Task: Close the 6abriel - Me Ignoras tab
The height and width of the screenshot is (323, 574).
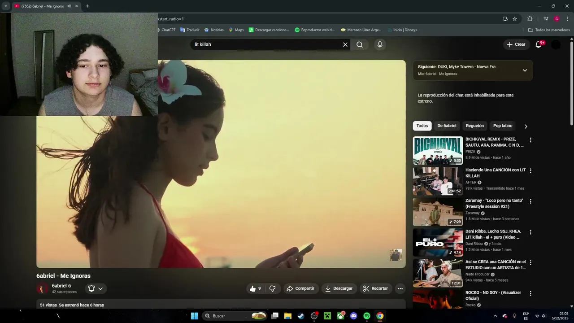Action: point(77,6)
